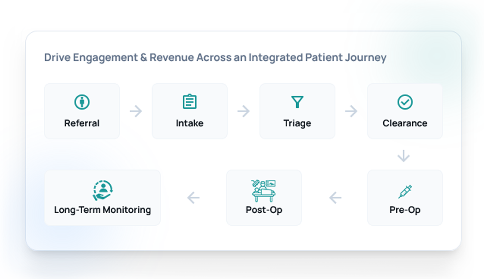Click the Integrated Patient Journey heading

tap(215, 57)
